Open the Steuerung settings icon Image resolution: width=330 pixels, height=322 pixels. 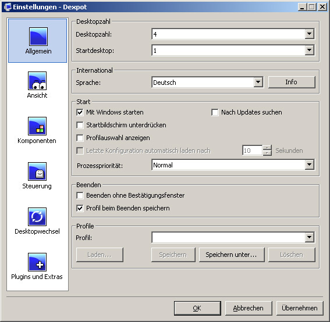[37, 171]
